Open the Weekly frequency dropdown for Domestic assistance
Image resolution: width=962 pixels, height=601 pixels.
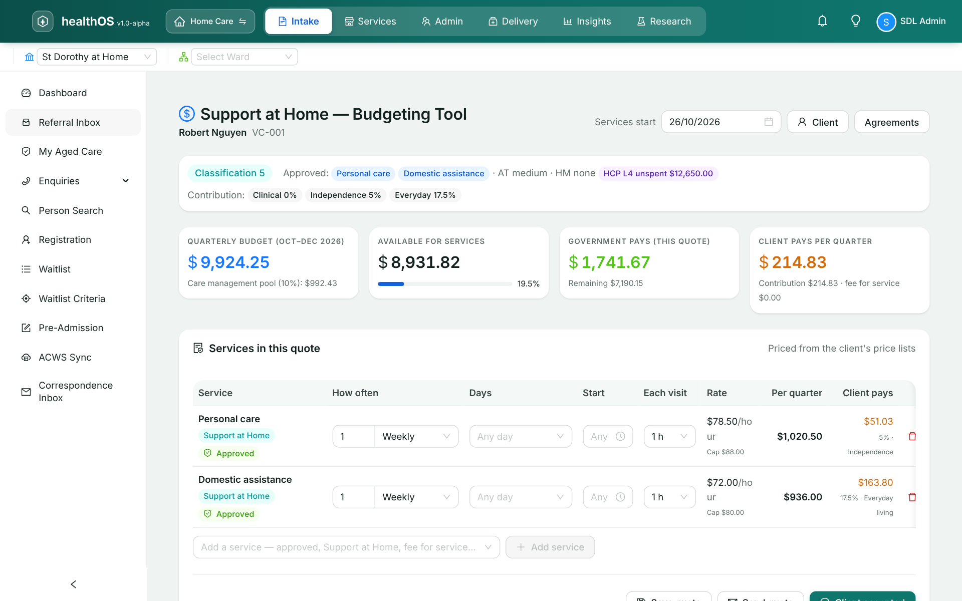(x=416, y=497)
